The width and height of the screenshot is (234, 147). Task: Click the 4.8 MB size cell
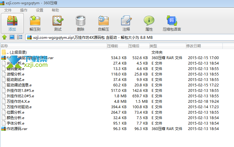120,102
